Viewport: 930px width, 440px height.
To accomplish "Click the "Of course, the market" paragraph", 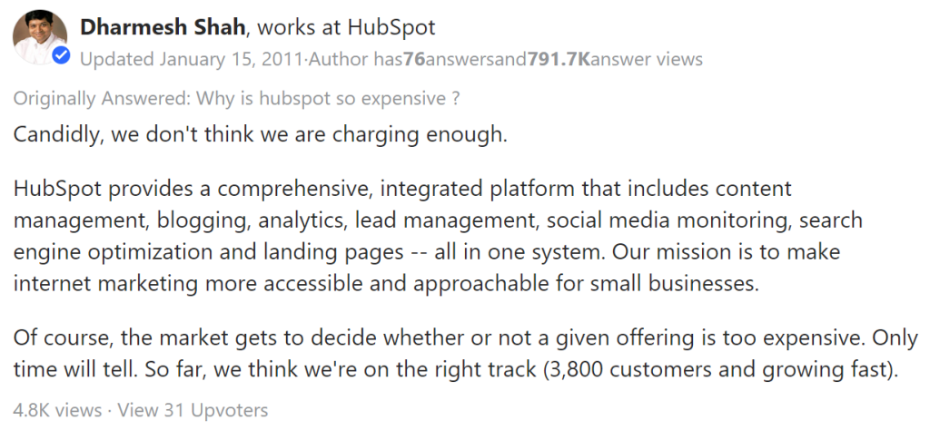I will (x=466, y=354).
